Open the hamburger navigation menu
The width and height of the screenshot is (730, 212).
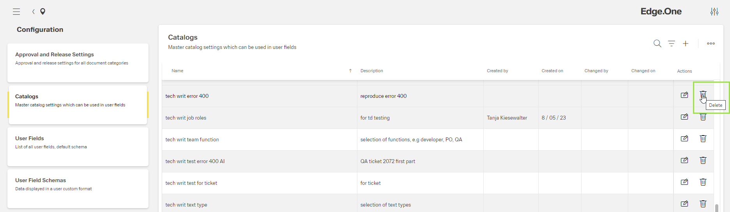(x=16, y=12)
